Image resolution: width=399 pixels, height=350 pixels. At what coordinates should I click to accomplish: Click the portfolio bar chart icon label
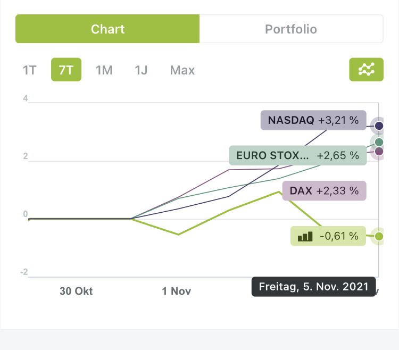(x=305, y=236)
